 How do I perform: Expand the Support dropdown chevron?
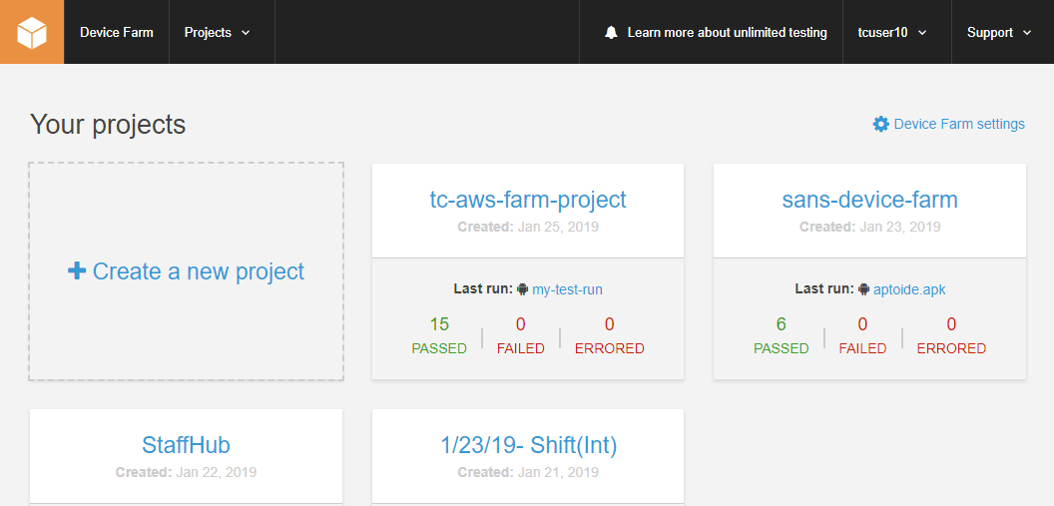pyautogui.click(x=1026, y=32)
